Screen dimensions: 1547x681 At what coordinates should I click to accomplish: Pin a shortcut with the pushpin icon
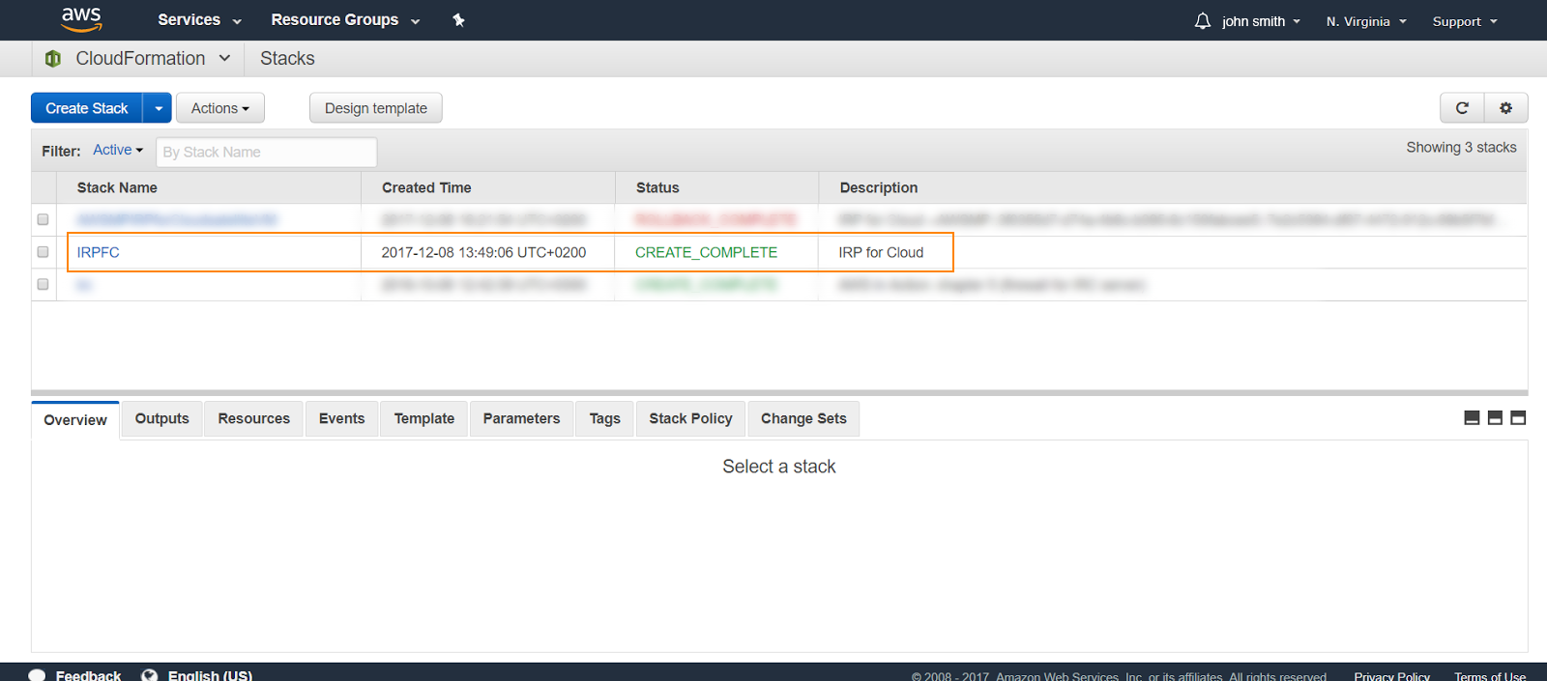[x=458, y=20]
